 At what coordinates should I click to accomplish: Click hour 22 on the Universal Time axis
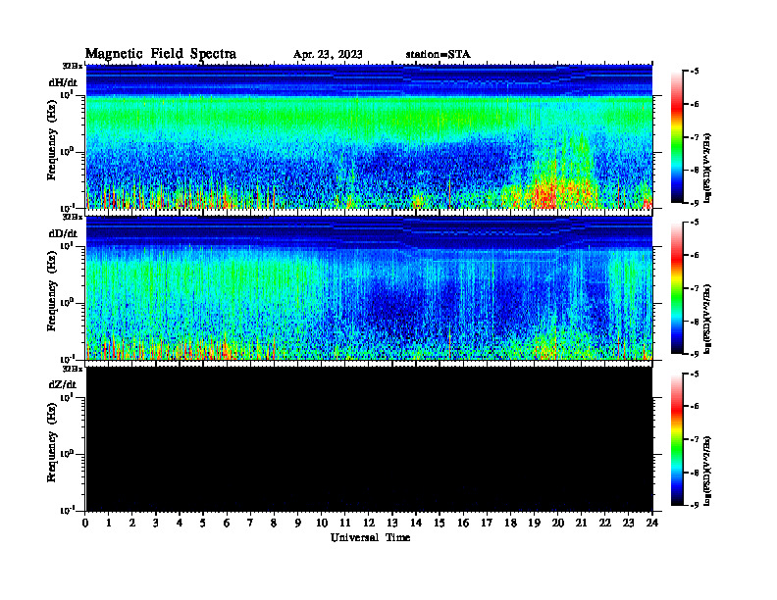point(605,524)
